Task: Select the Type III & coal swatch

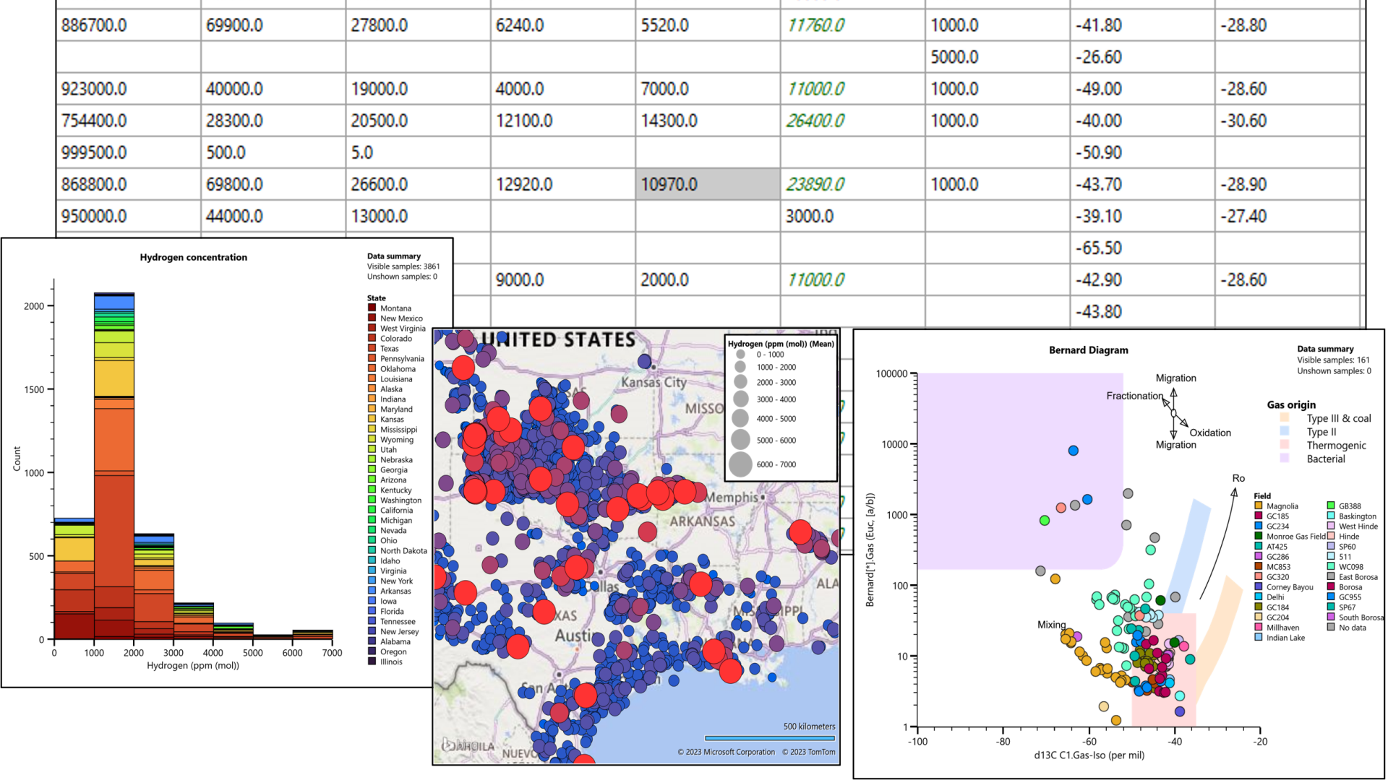Action: [x=1285, y=418]
